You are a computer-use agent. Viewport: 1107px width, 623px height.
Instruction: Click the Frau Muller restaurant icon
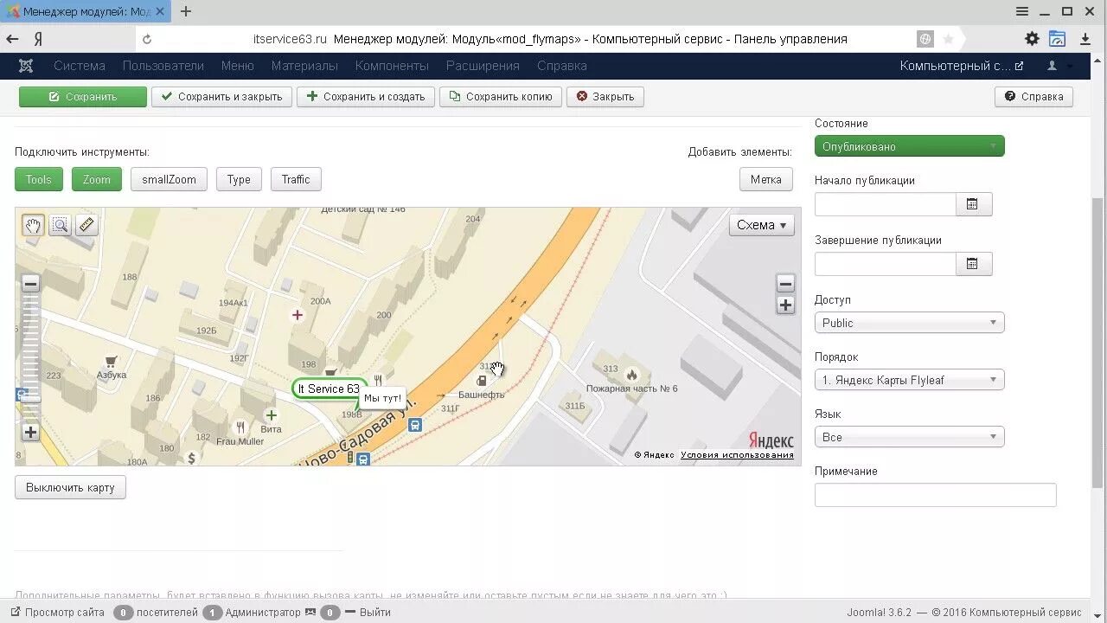[240, 427]
